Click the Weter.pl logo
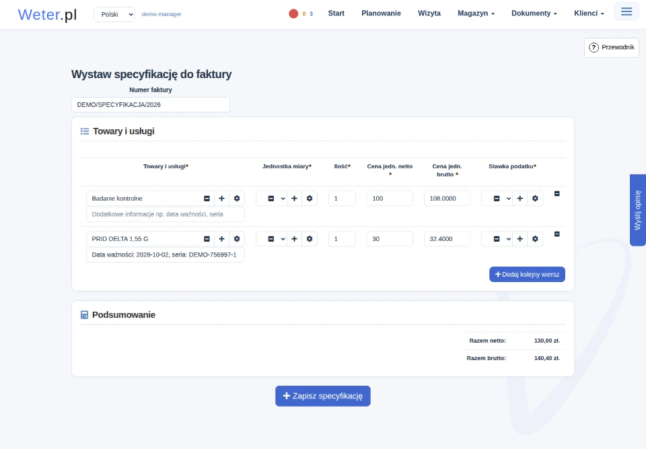646x449 pixels. tap(47, 14)
